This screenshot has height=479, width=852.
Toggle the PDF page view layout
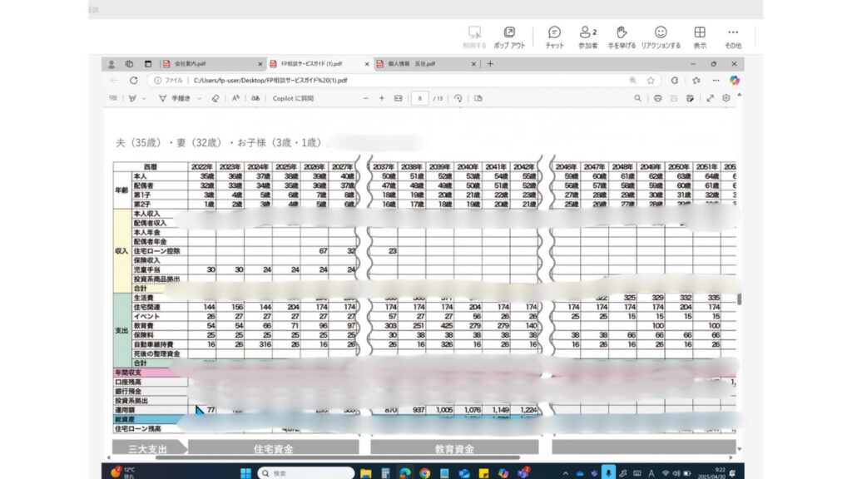click(478, 98)
